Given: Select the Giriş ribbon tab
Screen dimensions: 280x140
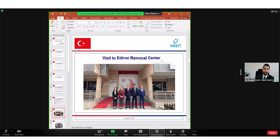Looking at the screenshot, I should point(61,18).
